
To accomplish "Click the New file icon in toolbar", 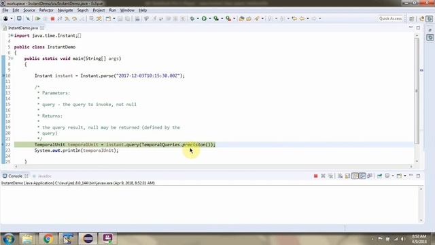I will 108,18.
